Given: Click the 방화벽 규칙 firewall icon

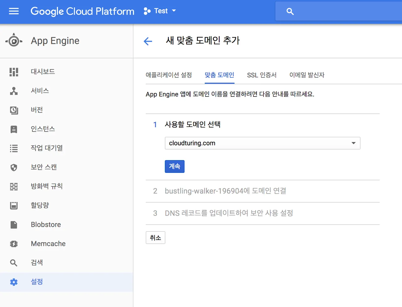Looking at the screenshot, I should coord(14,186).
